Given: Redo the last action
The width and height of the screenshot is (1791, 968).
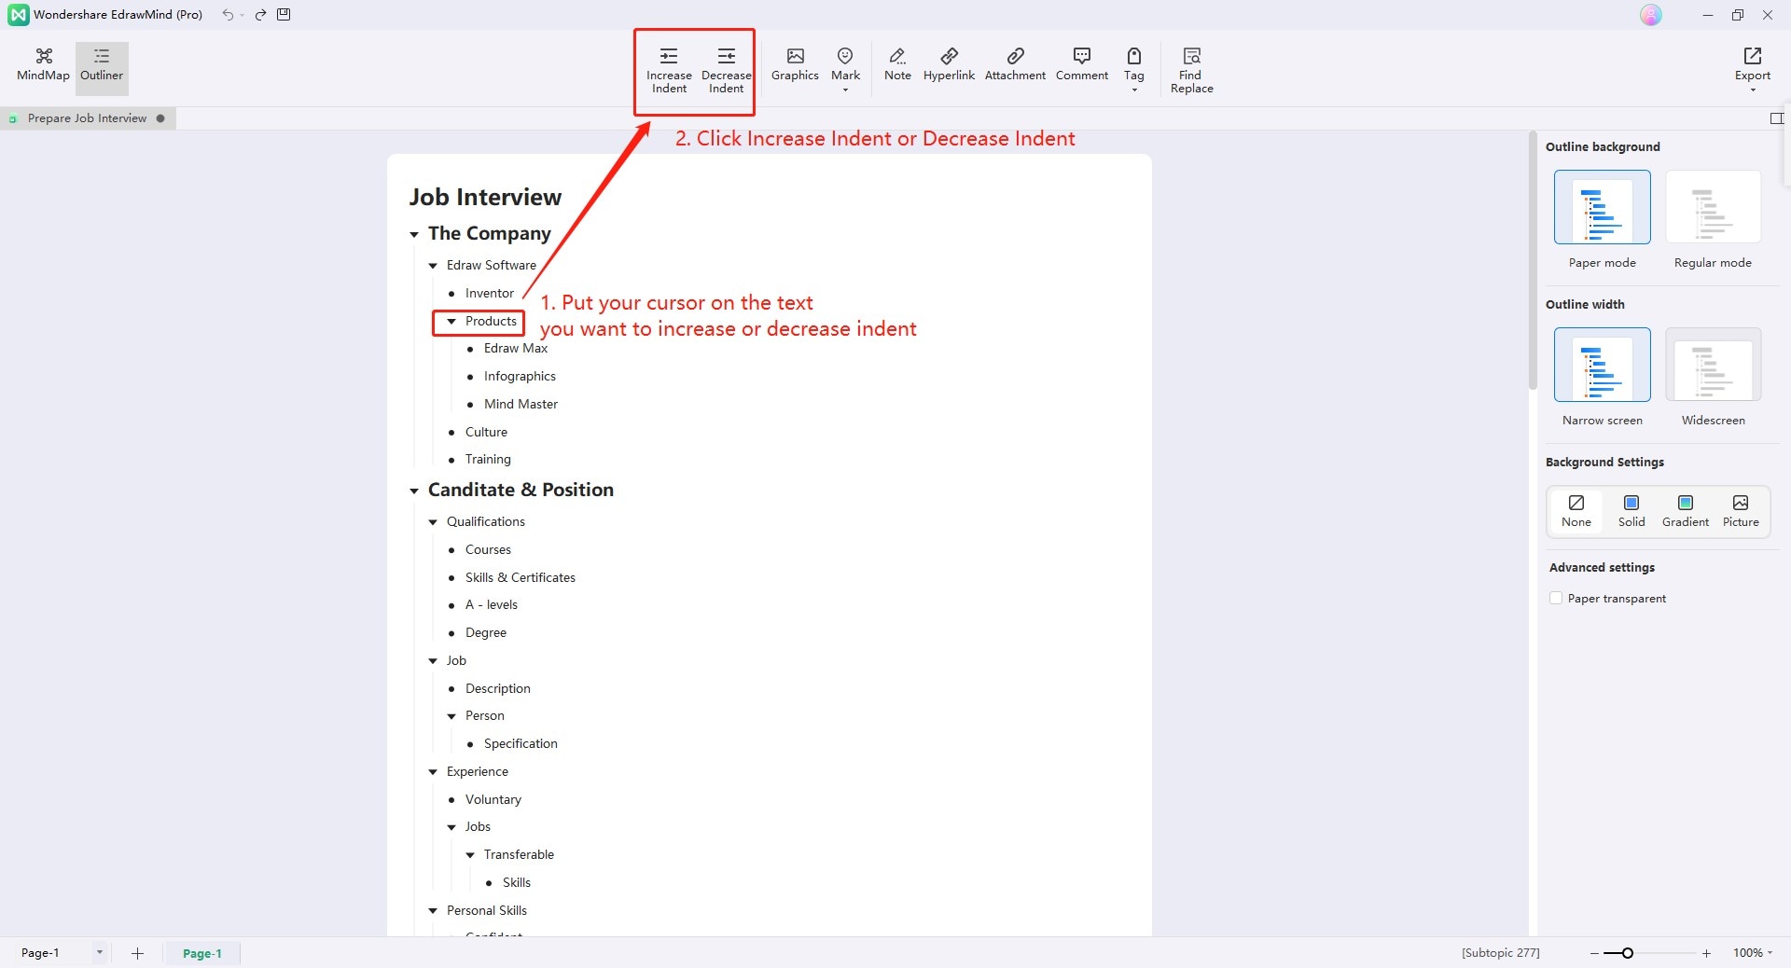Looking at the screenshot, I should [261, 15].
